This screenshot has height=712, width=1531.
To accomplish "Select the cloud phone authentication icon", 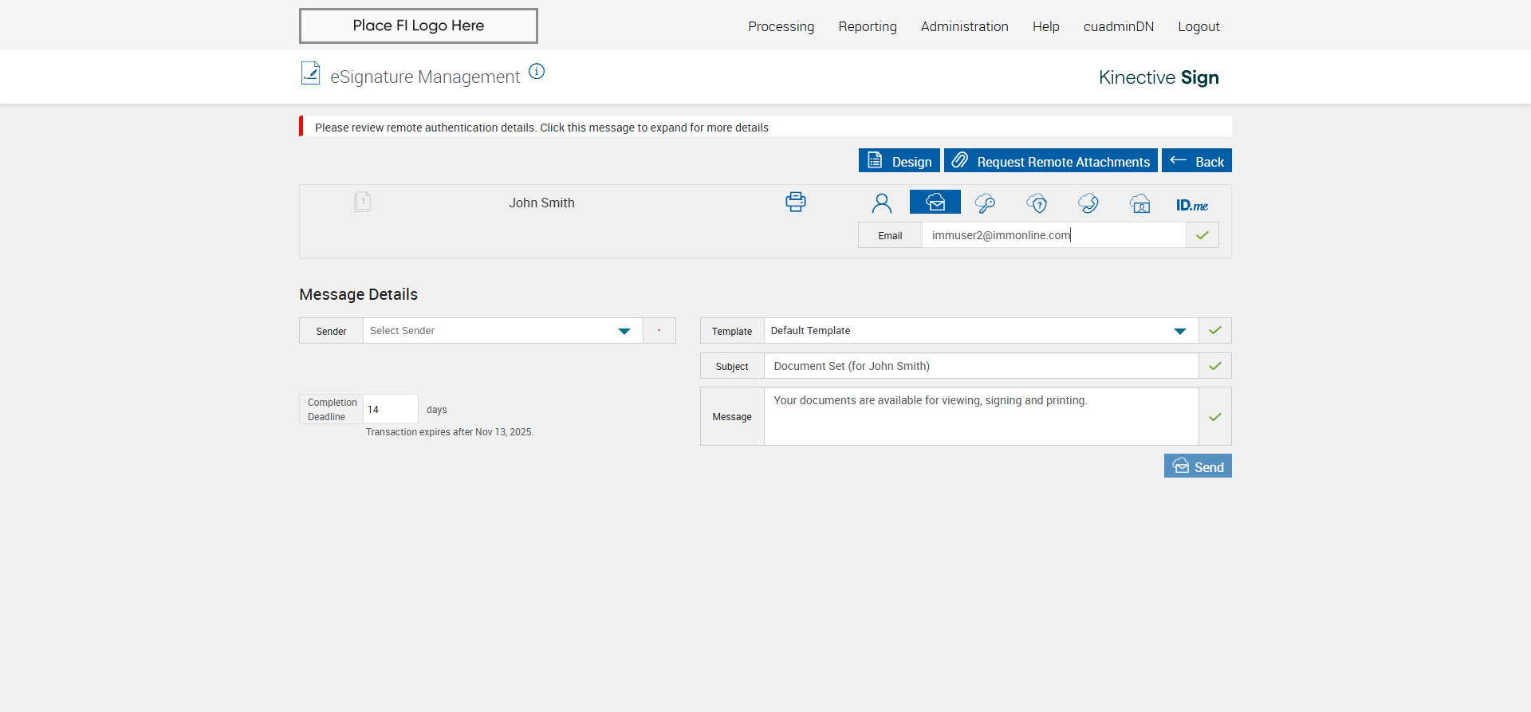I will 1088,203.
